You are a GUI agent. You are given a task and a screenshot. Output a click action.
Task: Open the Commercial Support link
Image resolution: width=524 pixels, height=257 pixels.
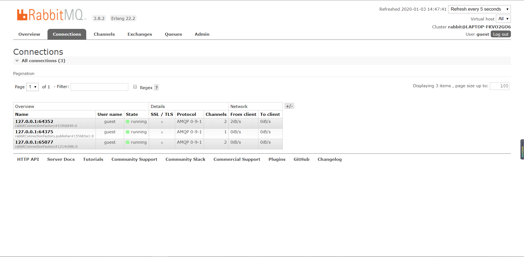[237, 159]
